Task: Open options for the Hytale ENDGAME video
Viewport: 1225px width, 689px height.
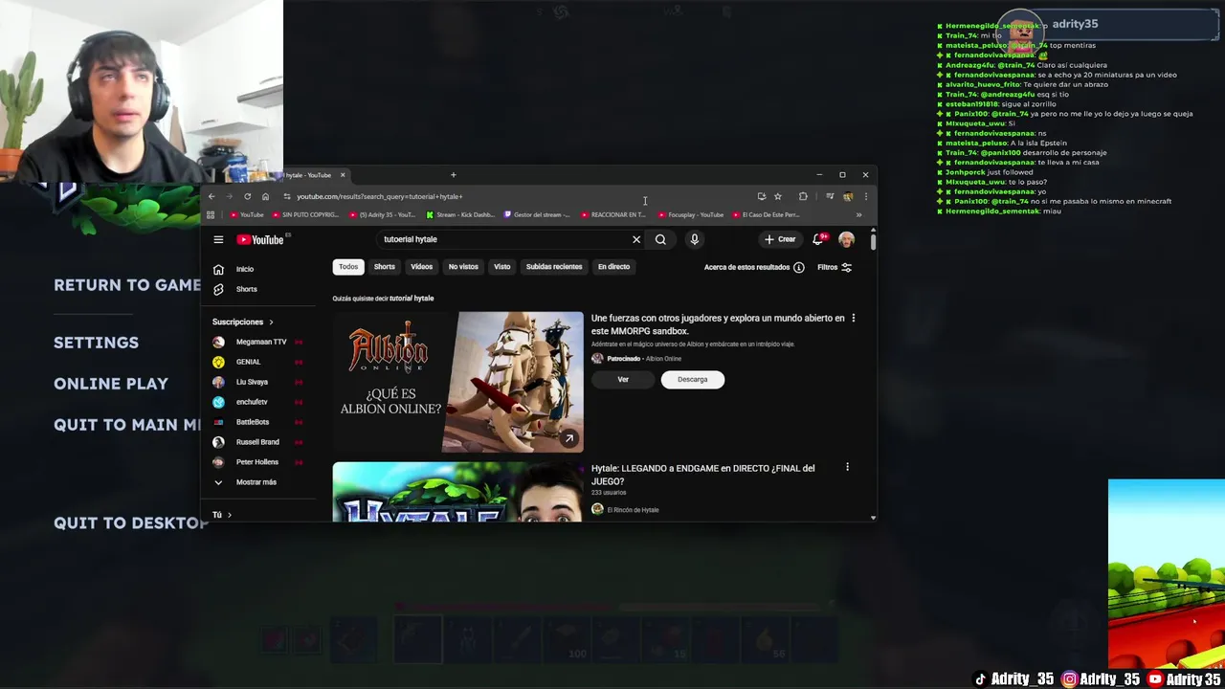Action: coord(847,467)
